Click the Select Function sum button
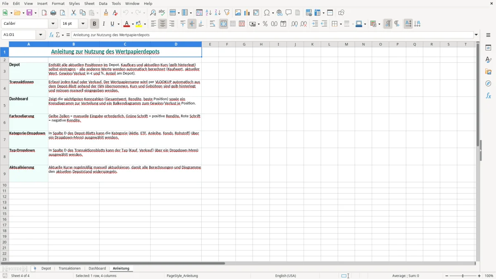Viewport: 496px width, 279px height. [57, 35]
